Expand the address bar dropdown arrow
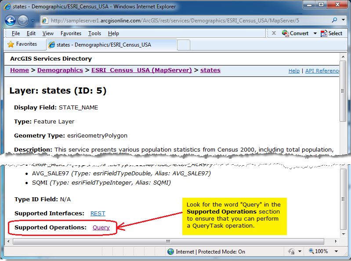The width and height of the screenshot is (351, 261). tap(343, 20)
